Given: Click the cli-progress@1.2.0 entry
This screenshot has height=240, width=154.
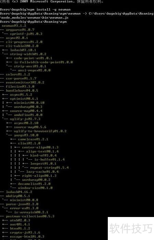Looking at the screenshot, I should (x=24, y=42).
